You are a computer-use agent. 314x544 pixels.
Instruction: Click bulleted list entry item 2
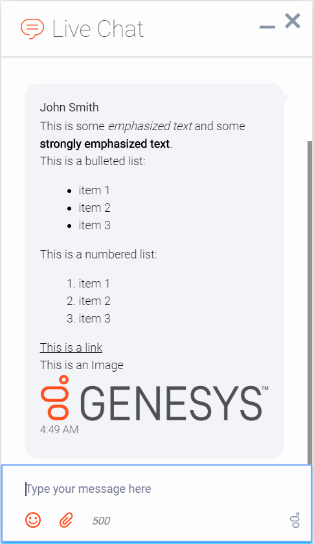pos(95,208)
